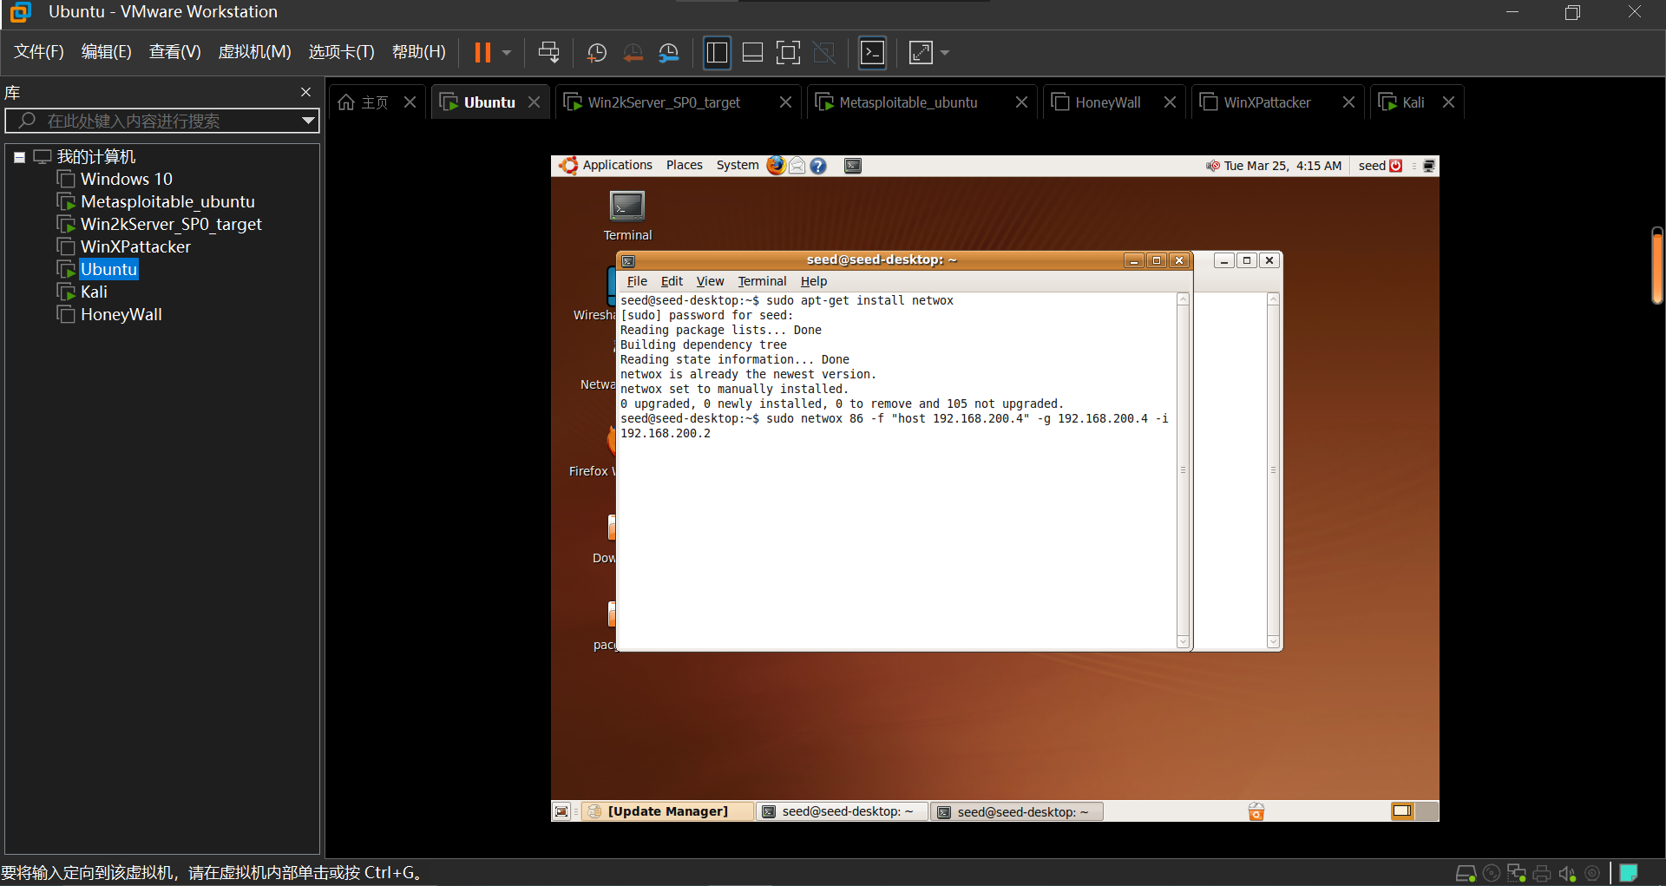Launch Firefox from the Ubuntu top panel
The height and width of the screenshot is (886, 1666).
point(776,165)
